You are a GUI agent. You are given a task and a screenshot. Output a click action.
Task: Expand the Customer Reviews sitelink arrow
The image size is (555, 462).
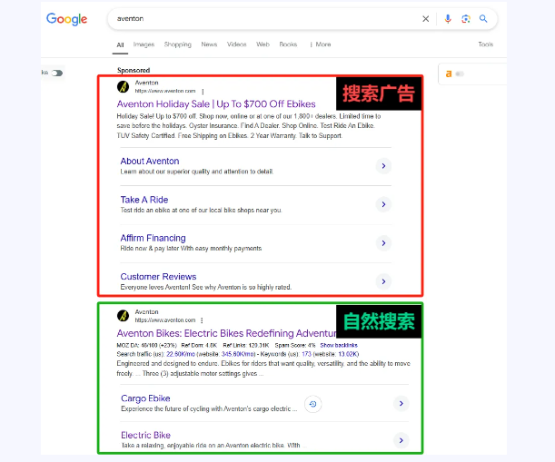pyautogui.click(x=383, y=281)
